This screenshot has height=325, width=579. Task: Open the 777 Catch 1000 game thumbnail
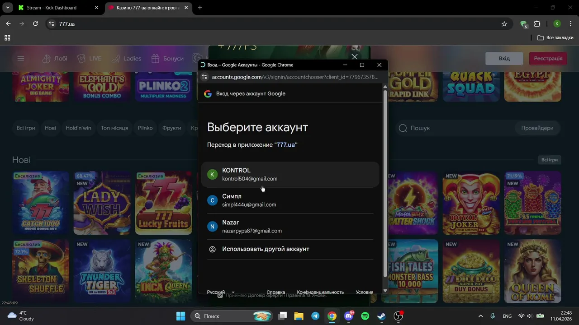click(x=41, y=203)
